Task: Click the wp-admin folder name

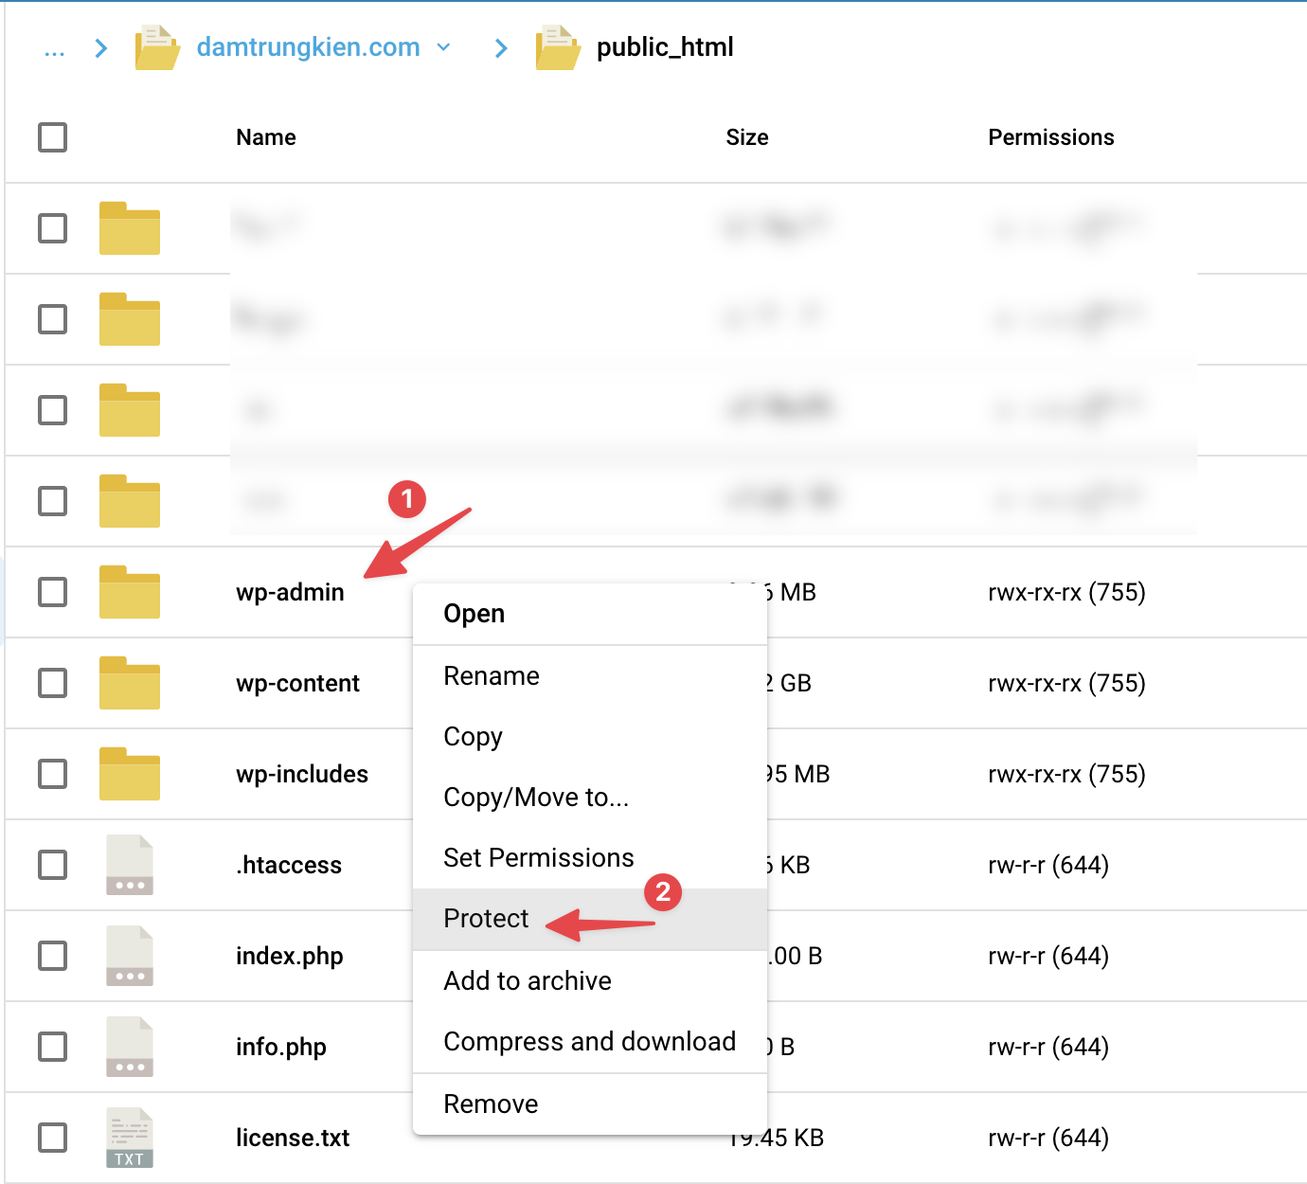Action: [290, 592]
